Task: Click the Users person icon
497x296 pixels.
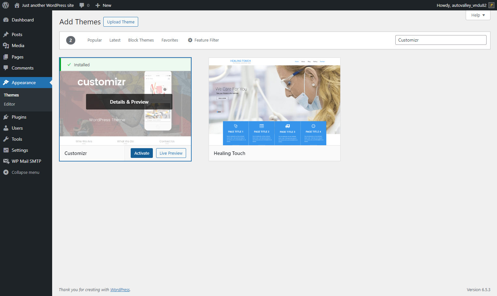Action: [x=6, y=128]
